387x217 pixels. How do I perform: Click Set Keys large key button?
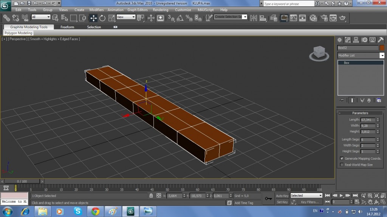click(268, 199)
